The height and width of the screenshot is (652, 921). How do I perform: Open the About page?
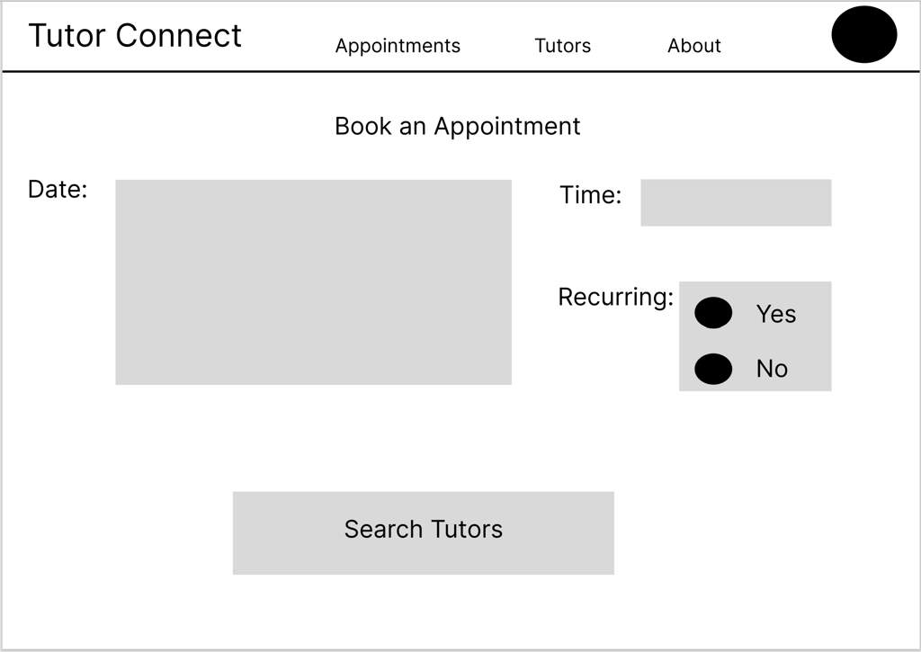click(x=693, y=46)
